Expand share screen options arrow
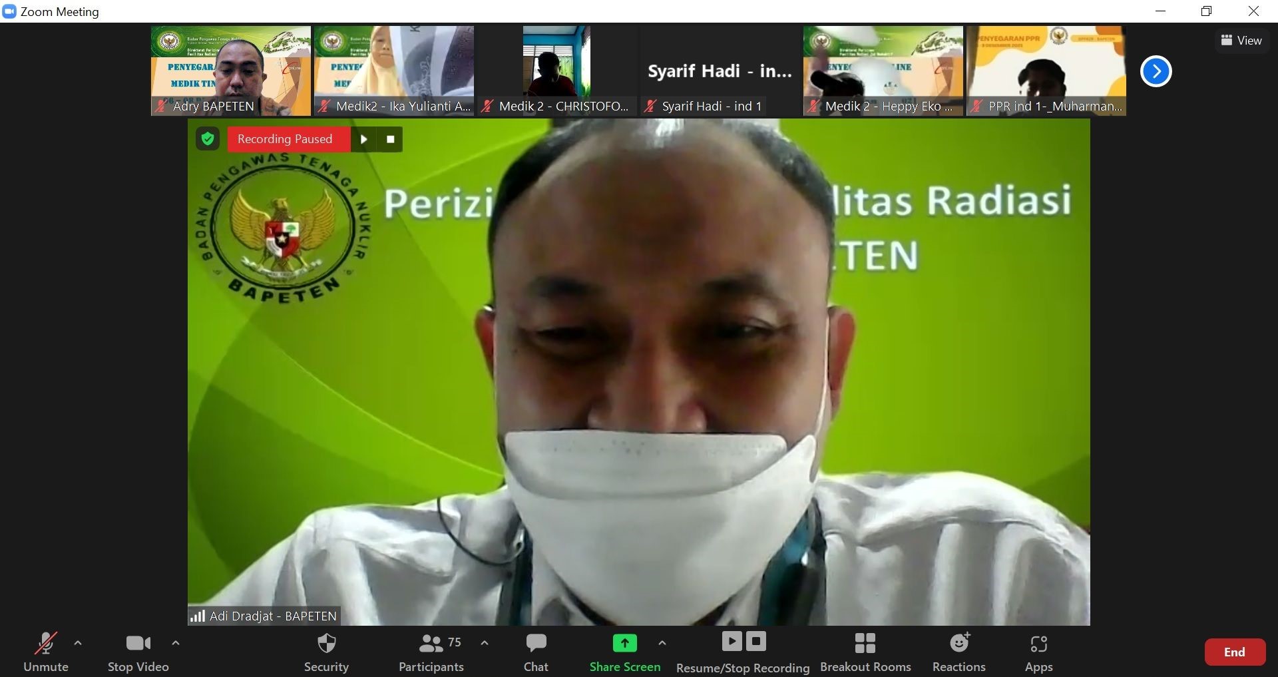This screenshot has height=677, width=1278. 662,643
